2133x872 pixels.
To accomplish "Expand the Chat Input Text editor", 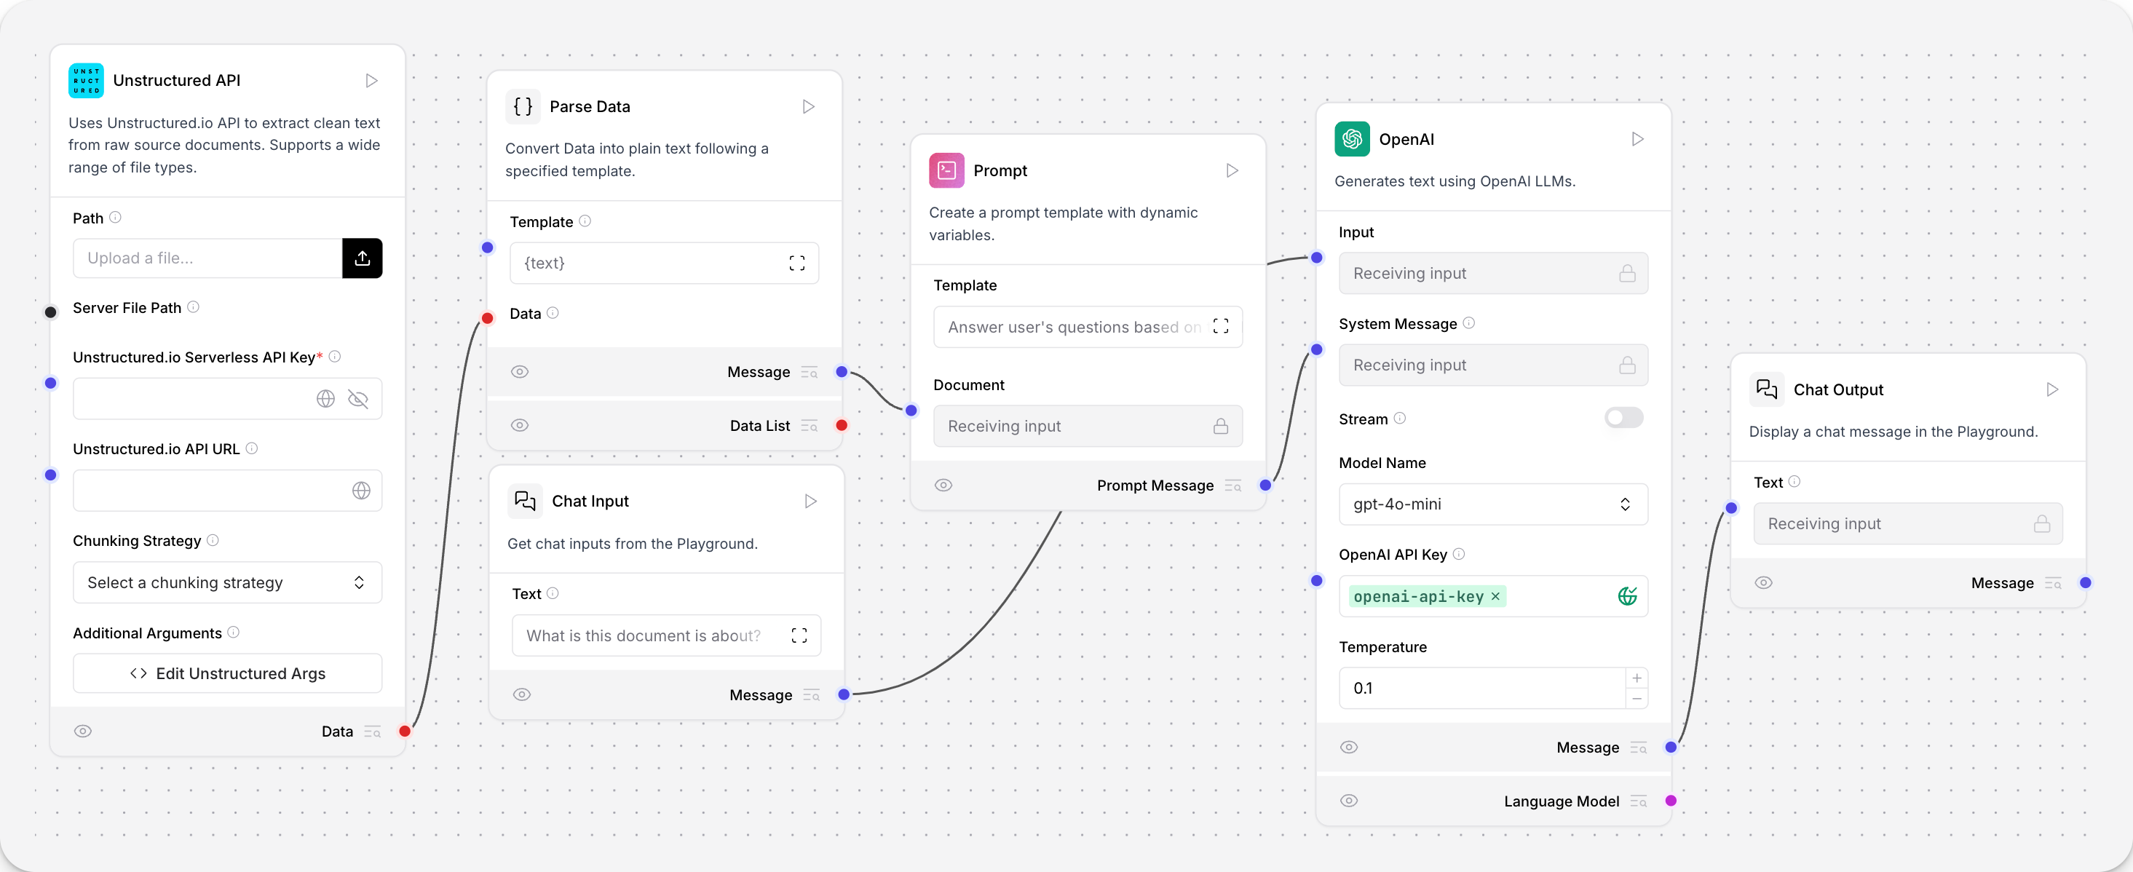I will click(799, 635).
